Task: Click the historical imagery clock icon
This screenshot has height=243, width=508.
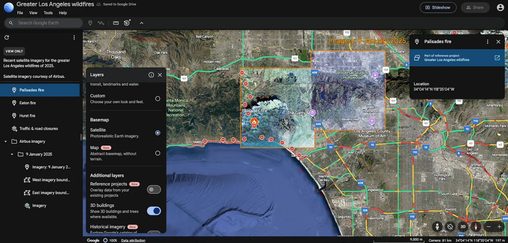Action: pyautogui.click(x=127, y=23)
